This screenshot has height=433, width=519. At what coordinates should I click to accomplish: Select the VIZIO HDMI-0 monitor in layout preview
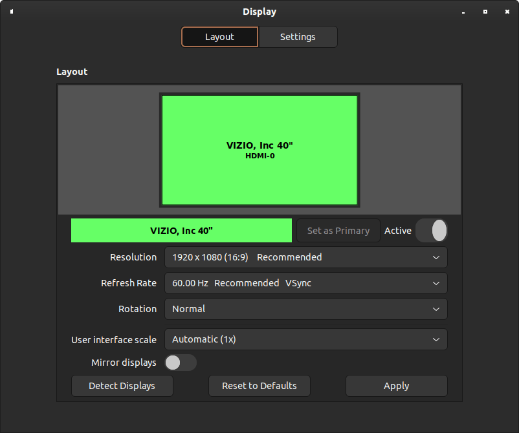tap(259, 150)
